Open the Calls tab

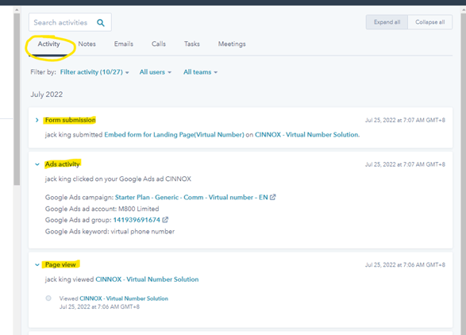(159, 44)
